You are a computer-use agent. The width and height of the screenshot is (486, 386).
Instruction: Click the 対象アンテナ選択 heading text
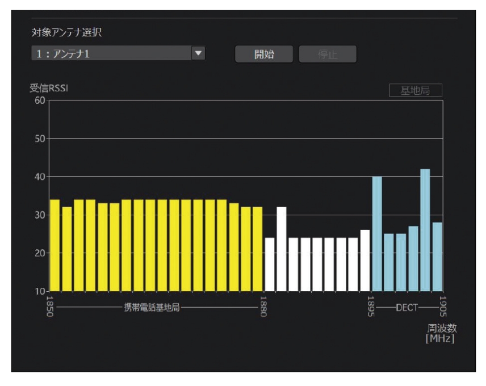tap(66, 32)
